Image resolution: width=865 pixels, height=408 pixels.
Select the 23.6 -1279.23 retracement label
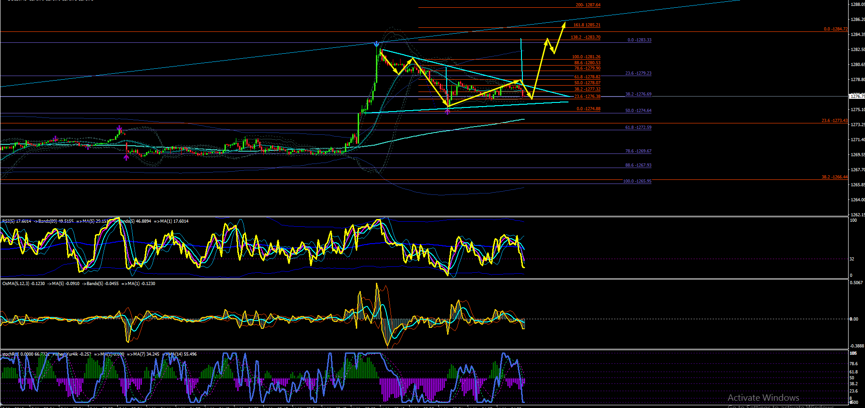pos(638,73)
